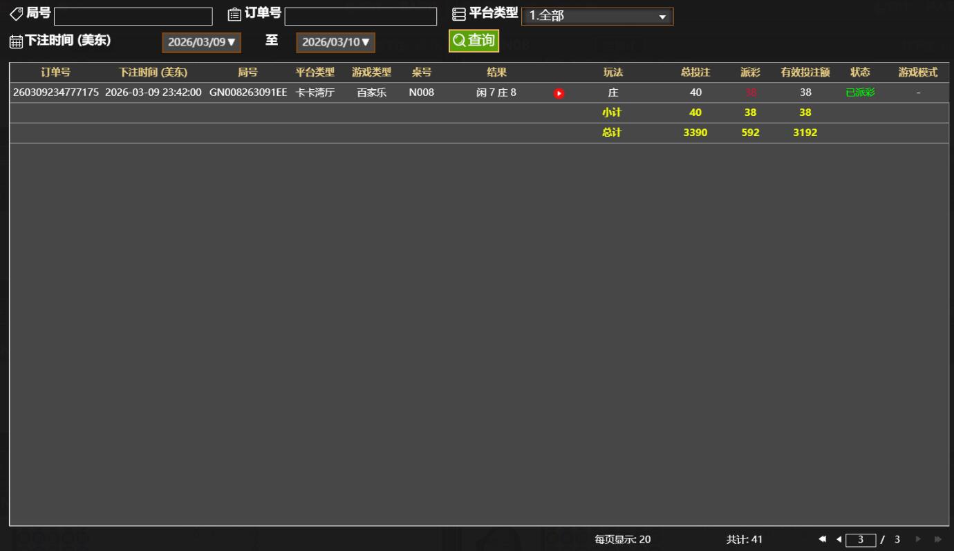Screen dimensions: 954x551
Task: Go to the first page
Action: [x=822, y=539]
